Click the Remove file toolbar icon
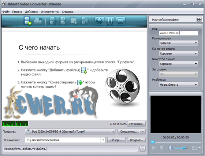Viewport: 205px width, 156px height. coord(38,21)
